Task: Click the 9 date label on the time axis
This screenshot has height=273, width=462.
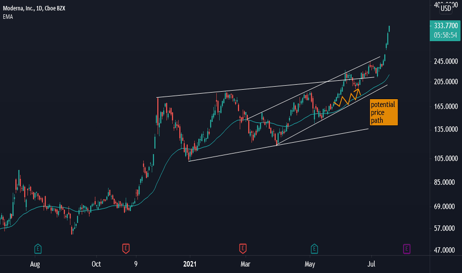Action: tap(136, 264)
